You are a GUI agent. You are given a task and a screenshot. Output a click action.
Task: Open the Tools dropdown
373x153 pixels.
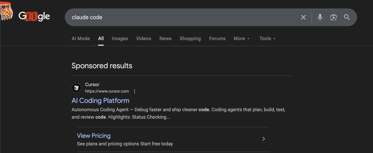tap(268, 38)
